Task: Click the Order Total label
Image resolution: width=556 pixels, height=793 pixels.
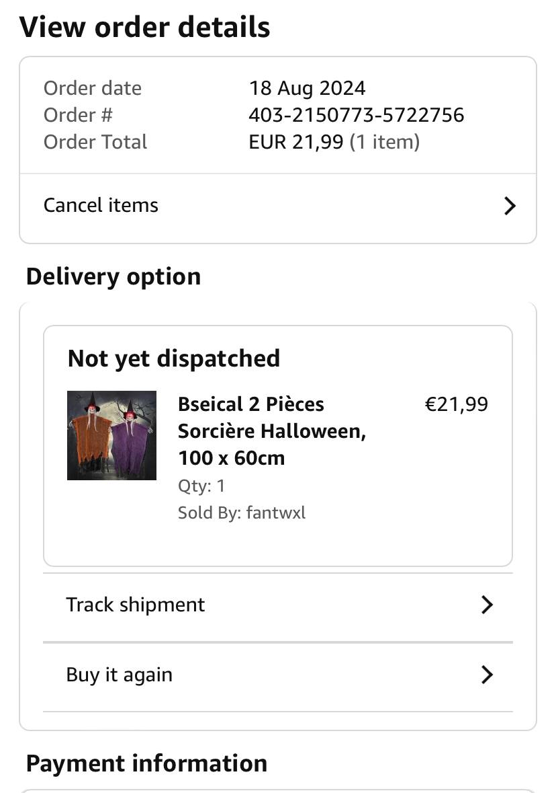Action: point(95,142)
